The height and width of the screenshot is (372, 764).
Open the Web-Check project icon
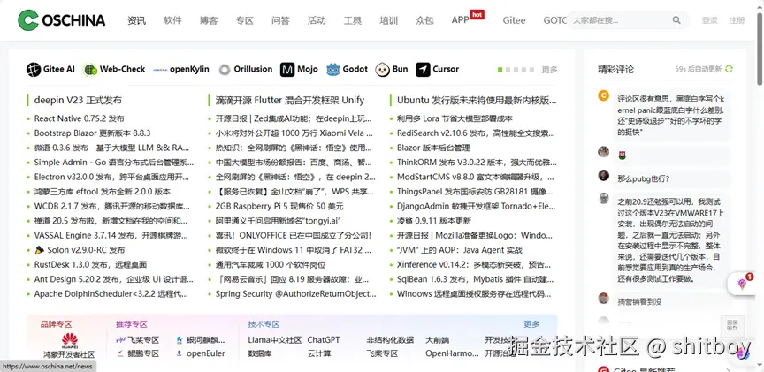point(90,70)
